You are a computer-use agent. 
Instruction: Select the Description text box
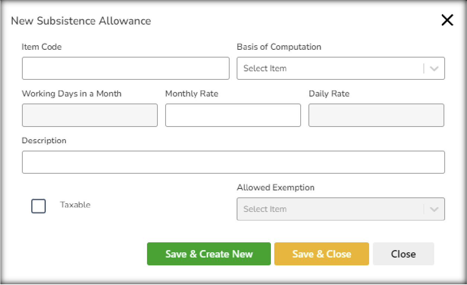tap(233, 162)
